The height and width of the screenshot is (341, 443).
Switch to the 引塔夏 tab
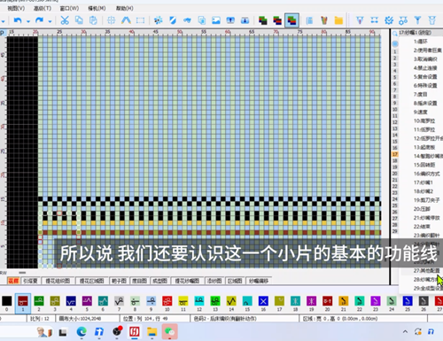pos(30,281)
